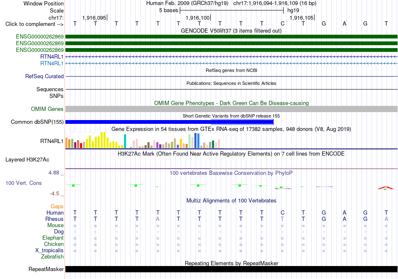398x279 pixels.
Task: Open 'RefSeq genes from NCBI' track title
Action: [x=231, y=70]
